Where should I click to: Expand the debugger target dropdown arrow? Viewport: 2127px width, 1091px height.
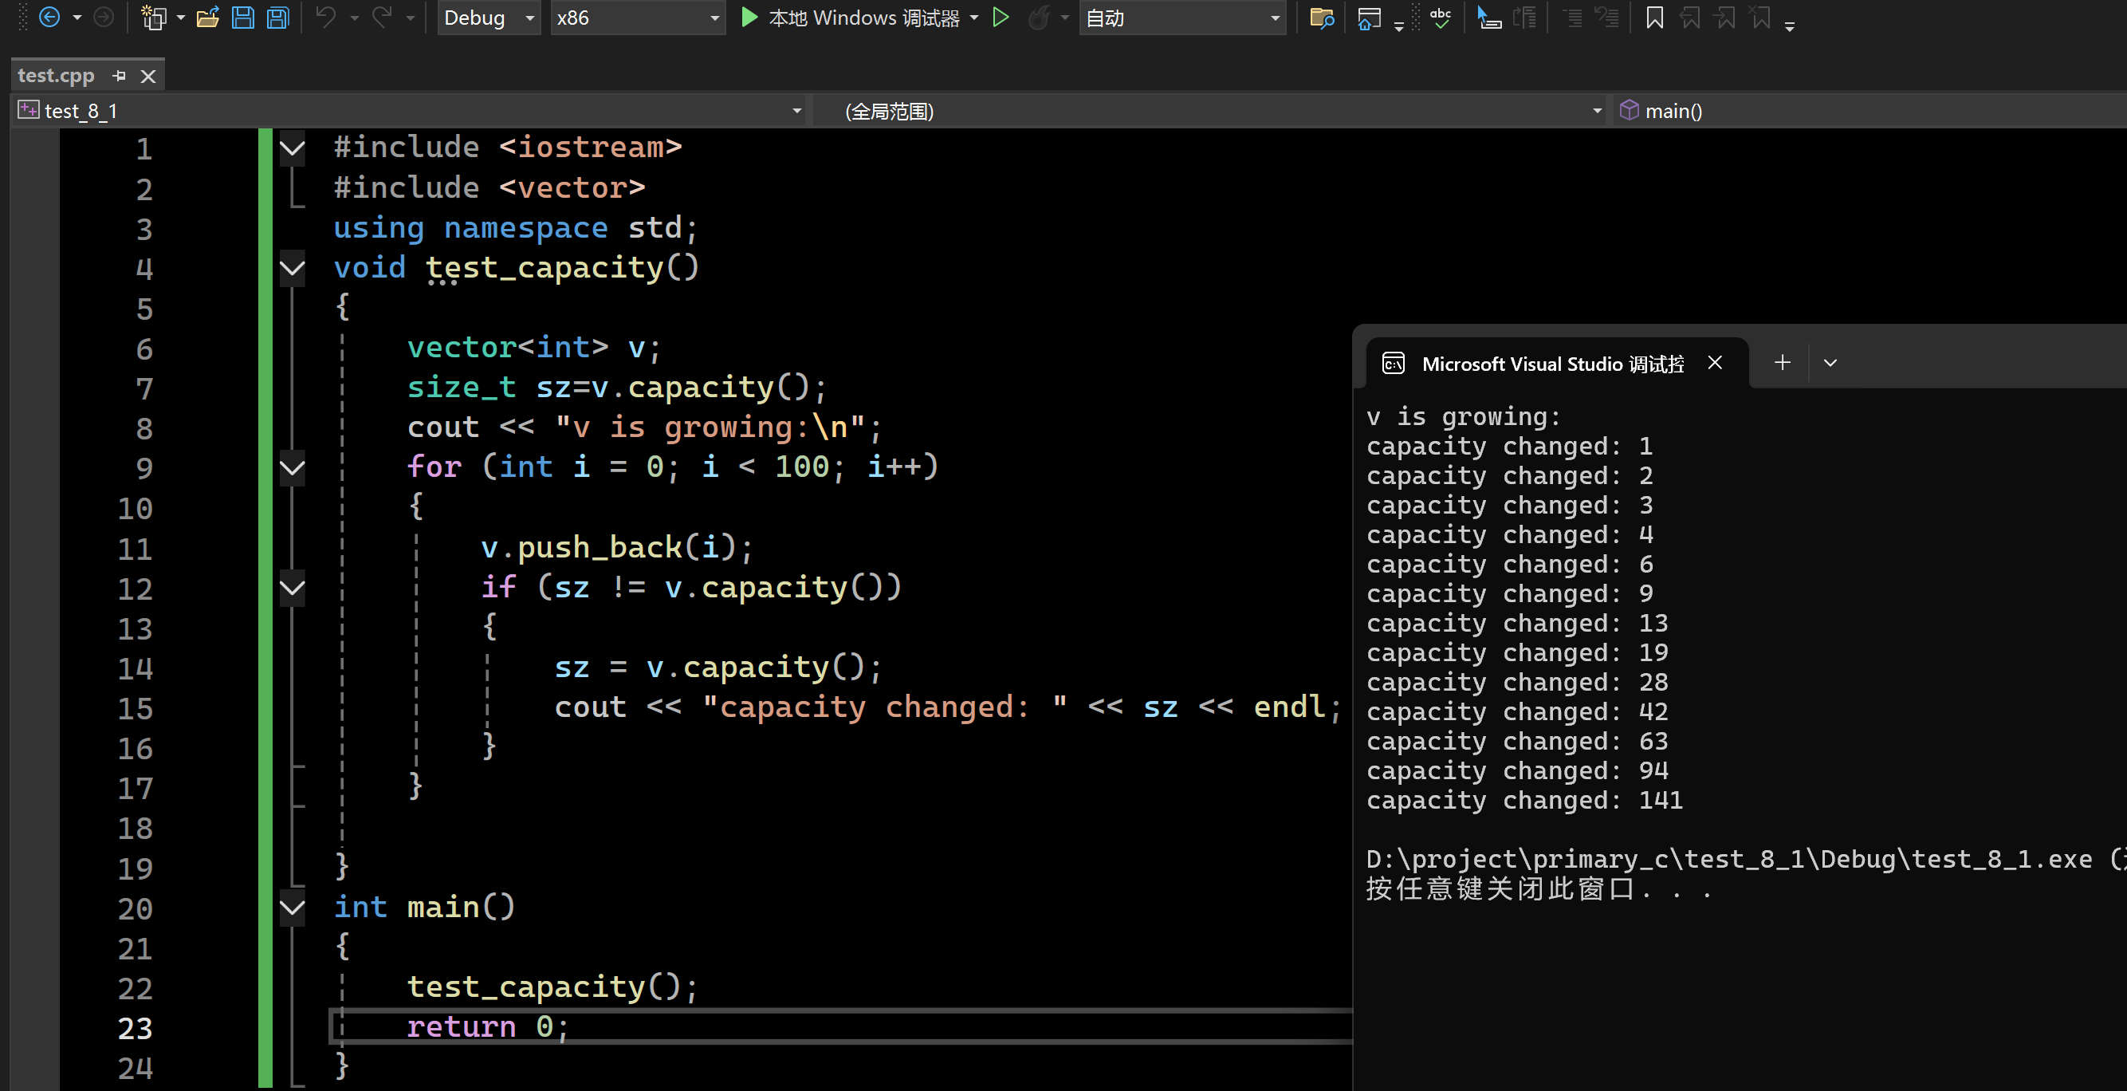pyautogui.click(x=974, y=18)
